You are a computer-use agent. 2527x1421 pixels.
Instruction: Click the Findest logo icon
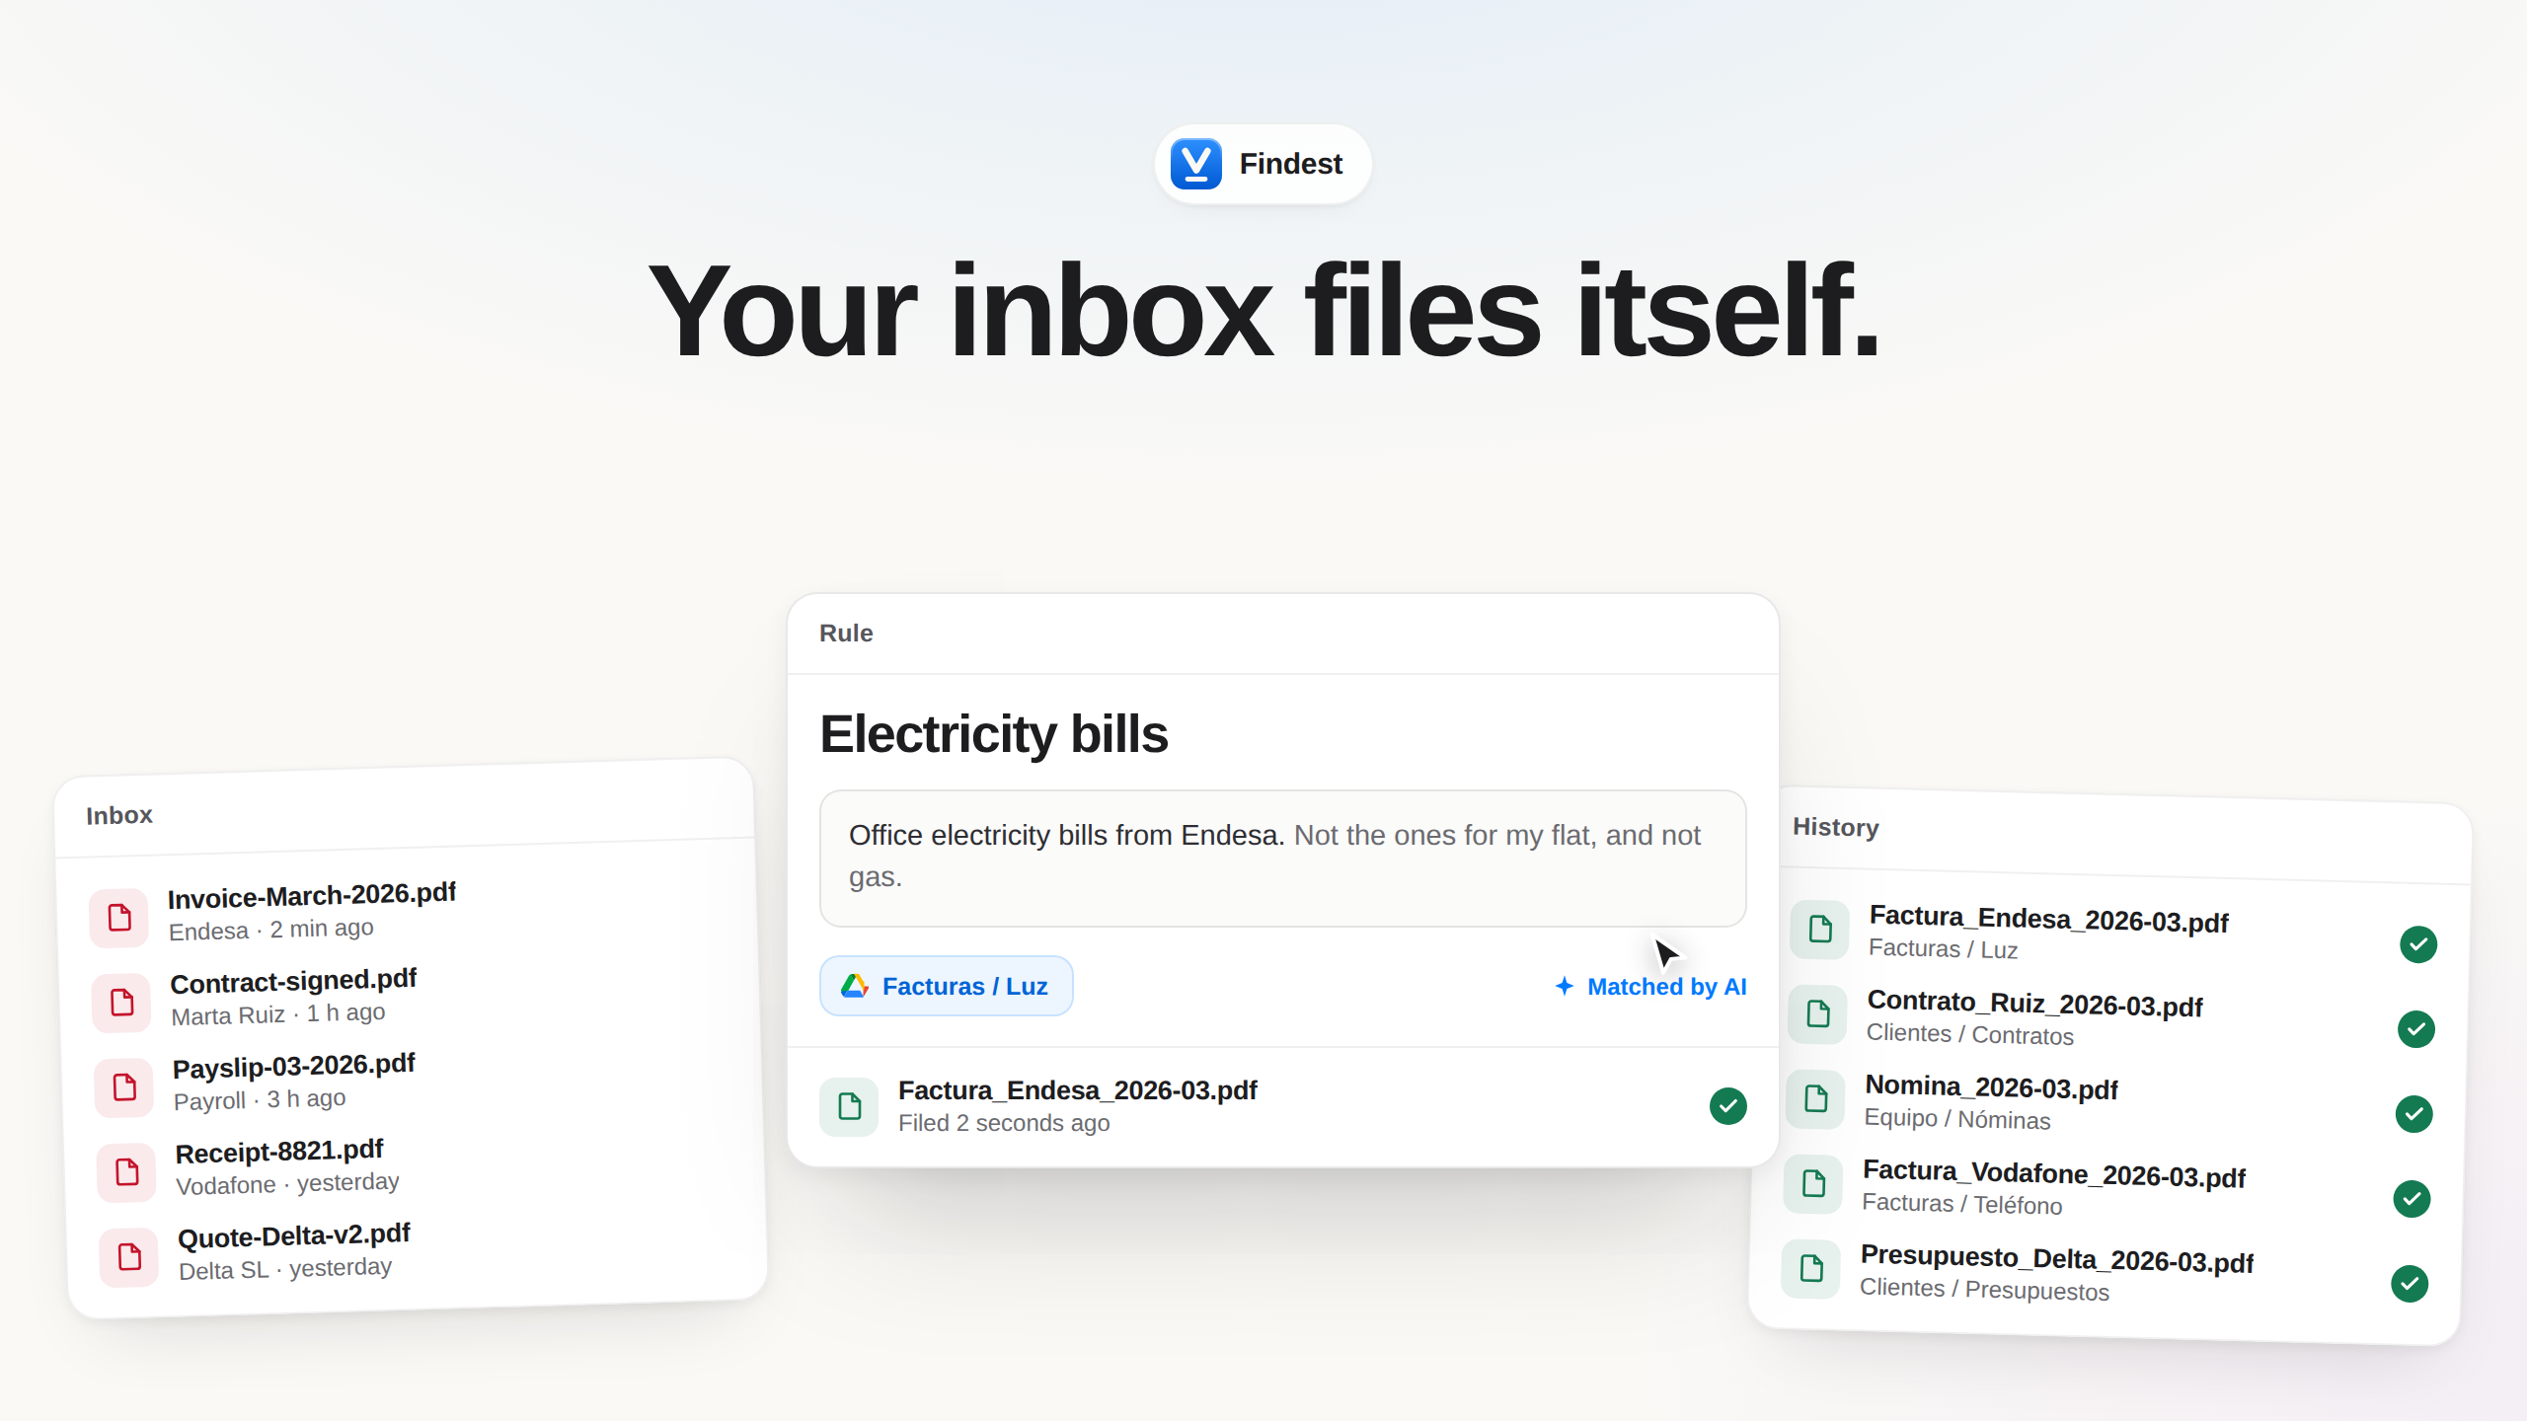click(x=1195, y=163)
